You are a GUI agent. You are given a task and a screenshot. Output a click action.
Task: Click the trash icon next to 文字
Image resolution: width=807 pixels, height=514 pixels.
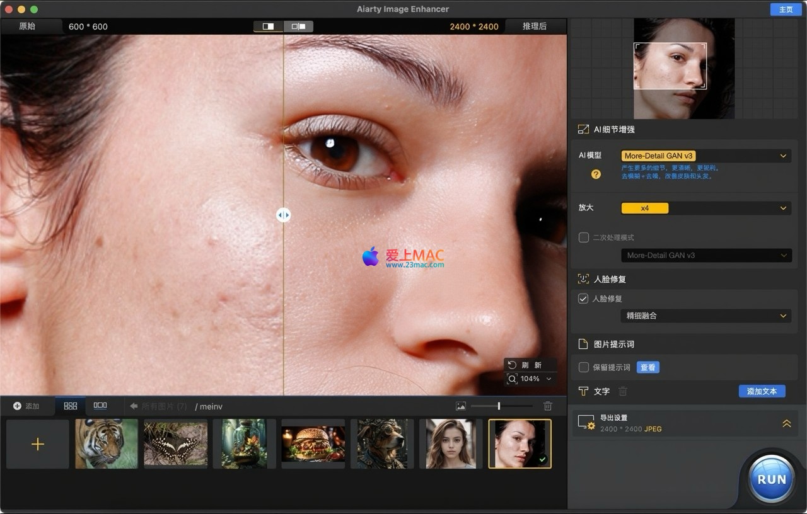click(623, 391)
